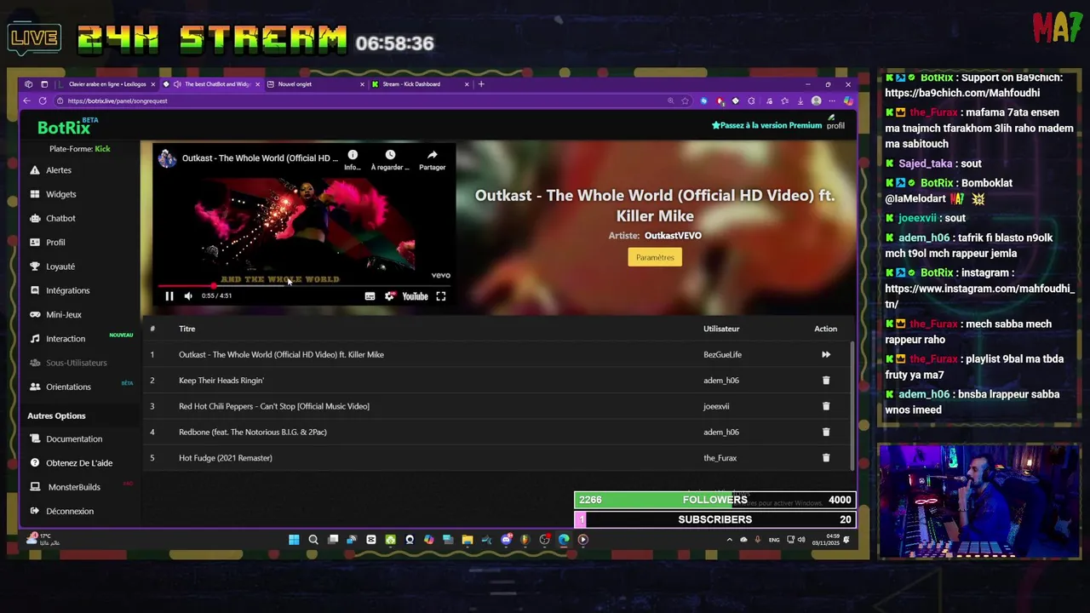Click the instagram link in chat
1090x613 pixels.
[979, 296]
